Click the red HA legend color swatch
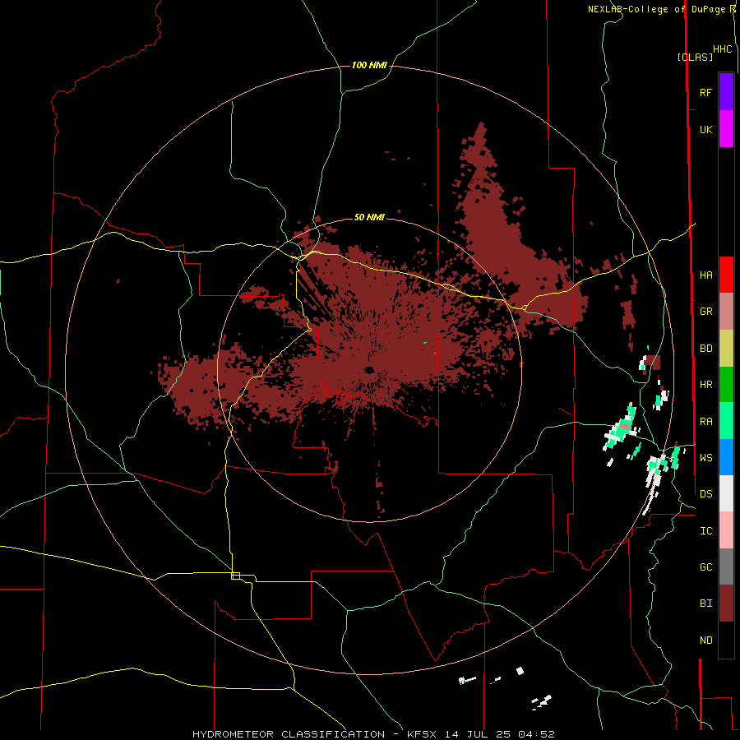The width and height of the screenshot is (740, 740). 726,275
